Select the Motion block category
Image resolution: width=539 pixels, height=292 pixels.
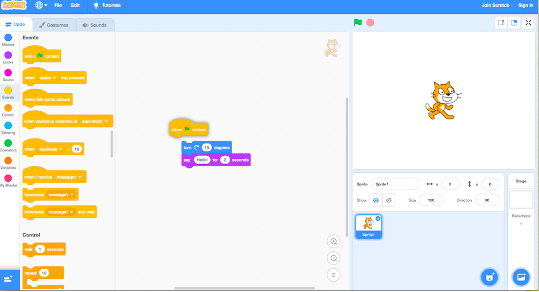point(8,40)
